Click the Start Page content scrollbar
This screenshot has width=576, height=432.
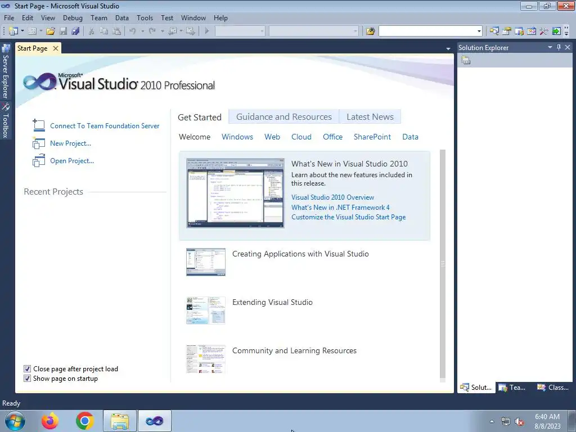click(x=443, y=263)
